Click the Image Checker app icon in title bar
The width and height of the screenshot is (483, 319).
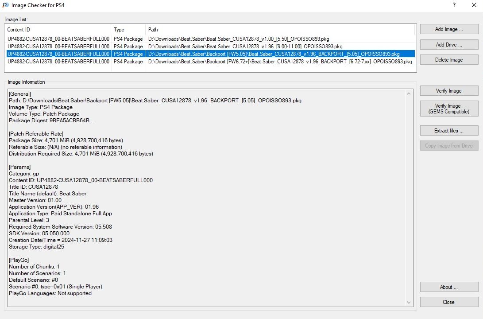(5, 5)
